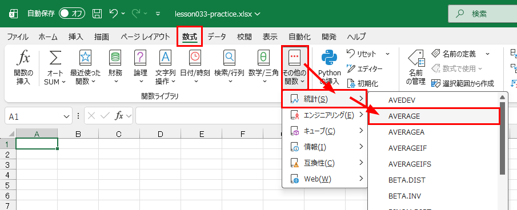Open Customize Quick Access Toolbar dropdown
This screenshot has width=517, height=210.
click(158, 14)
